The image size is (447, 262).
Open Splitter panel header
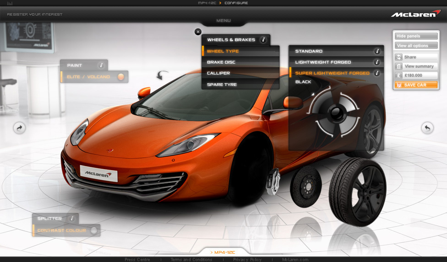[x=55, y=219]
